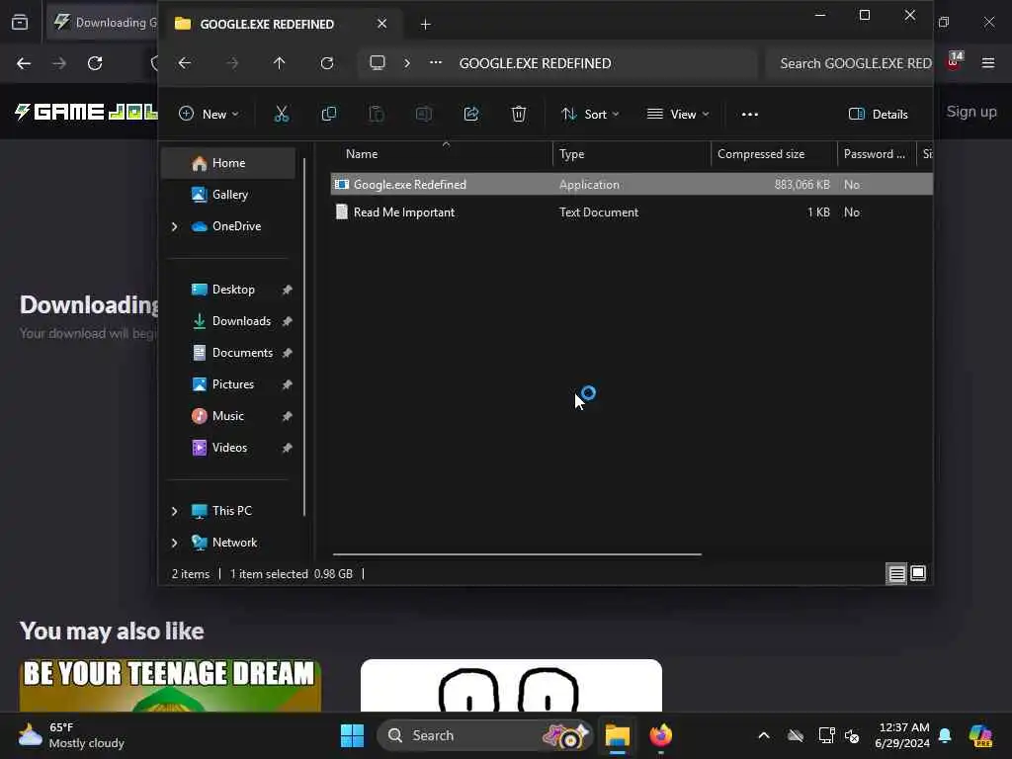Open File Explorer from the taskbar
Screen dimensions: 1012x759
point(617,735)
